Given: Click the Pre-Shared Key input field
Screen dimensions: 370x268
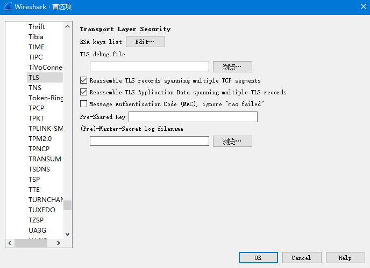Looking at the screenshot, I should point(193,117).
